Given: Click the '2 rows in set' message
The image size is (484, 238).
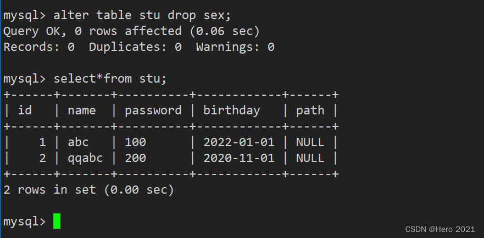Looking at the screenshot, I should click(89, 190).
